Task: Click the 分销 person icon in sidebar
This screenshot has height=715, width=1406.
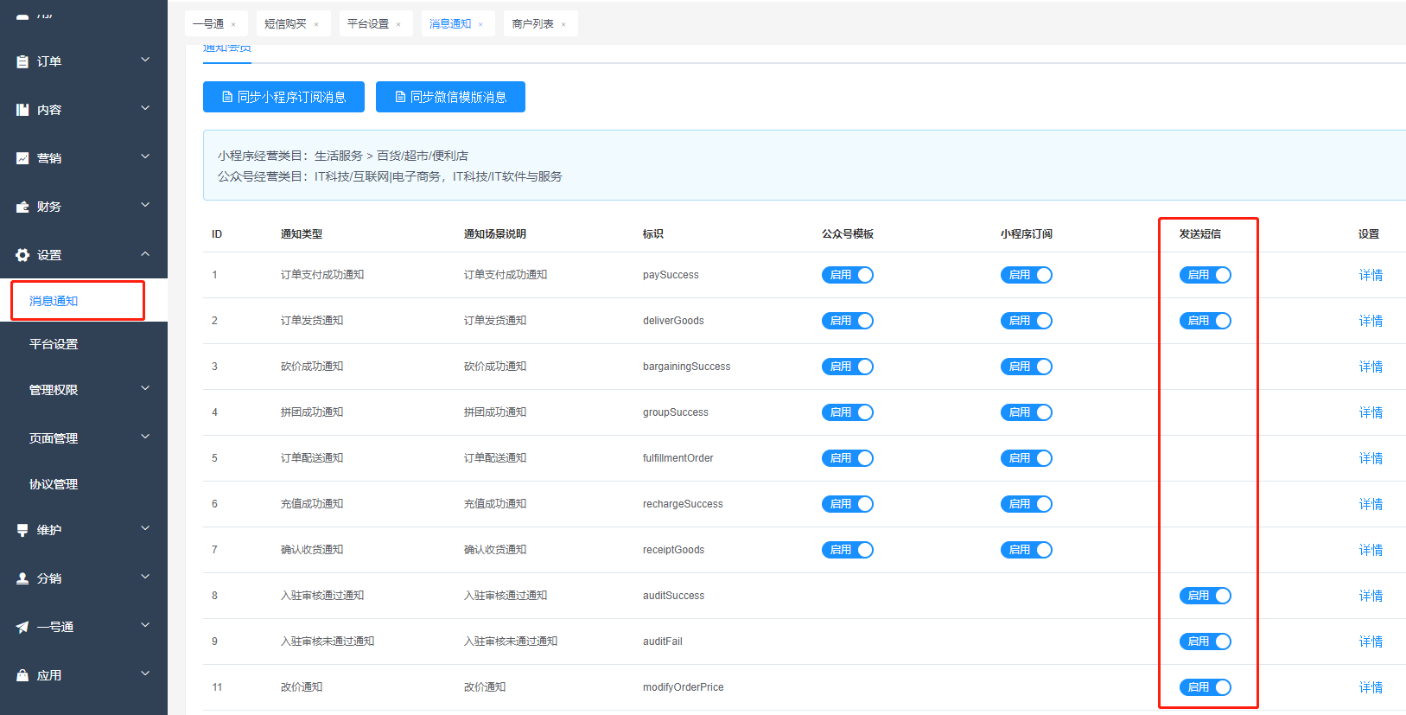Action: click(22, 578)
